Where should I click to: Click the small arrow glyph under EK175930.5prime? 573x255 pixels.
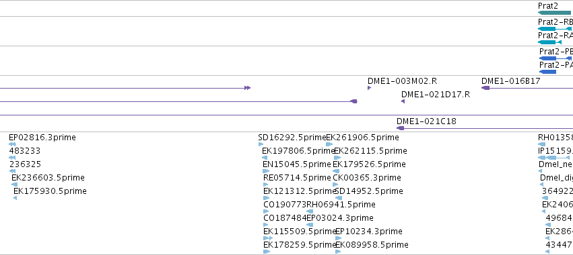pyautogui.click(x=15, y=198)
